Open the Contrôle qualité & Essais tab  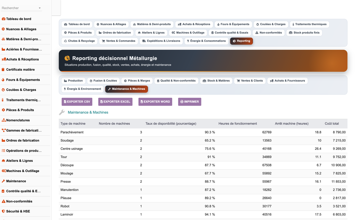[x=230, y=33]
